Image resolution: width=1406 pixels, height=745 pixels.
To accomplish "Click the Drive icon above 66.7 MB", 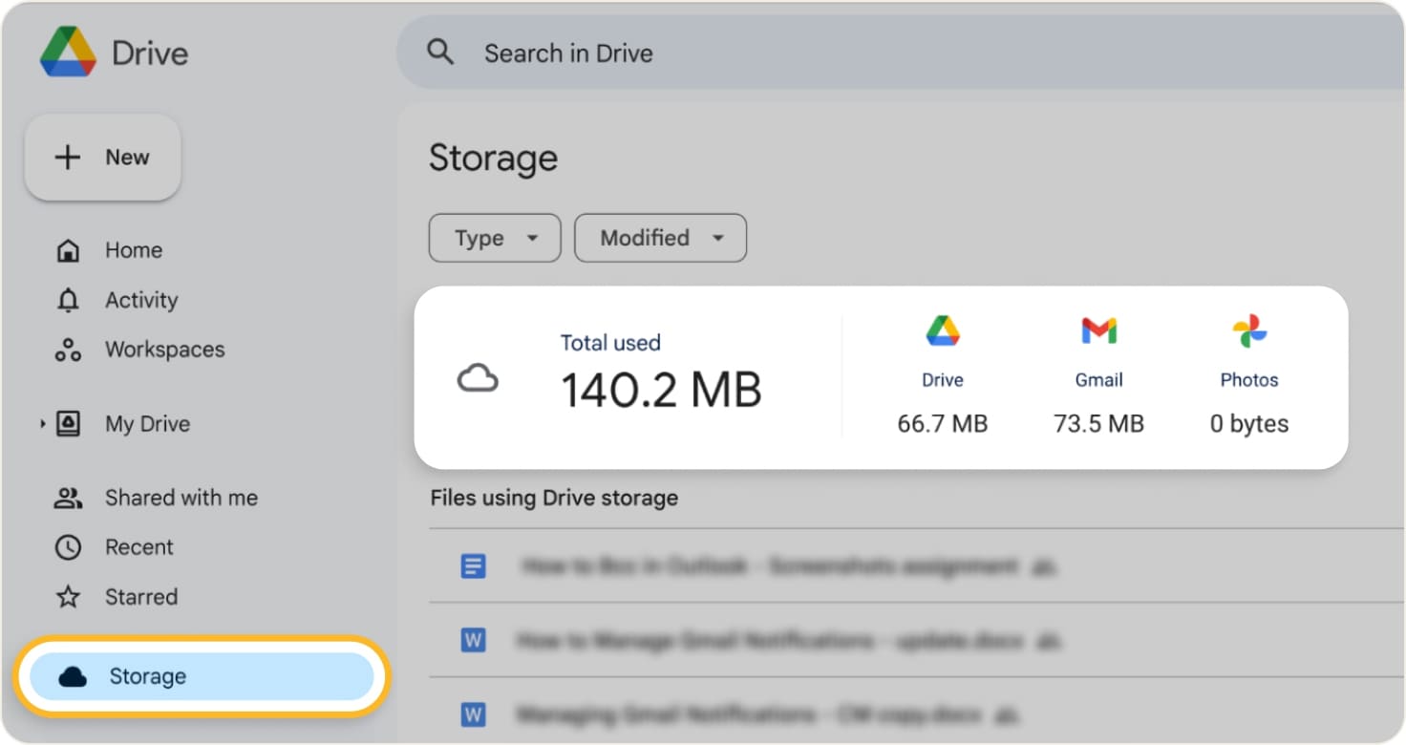I will click(942, 330).
